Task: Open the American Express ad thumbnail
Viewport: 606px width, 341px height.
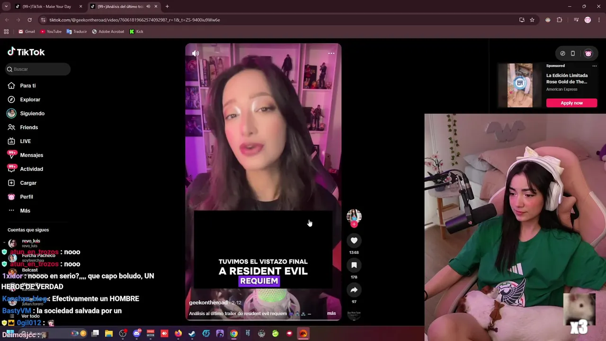Action: [x=520, y=85]
